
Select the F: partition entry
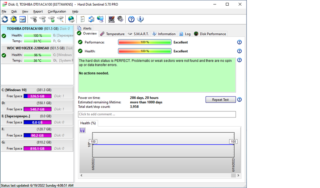pos(37,132)
